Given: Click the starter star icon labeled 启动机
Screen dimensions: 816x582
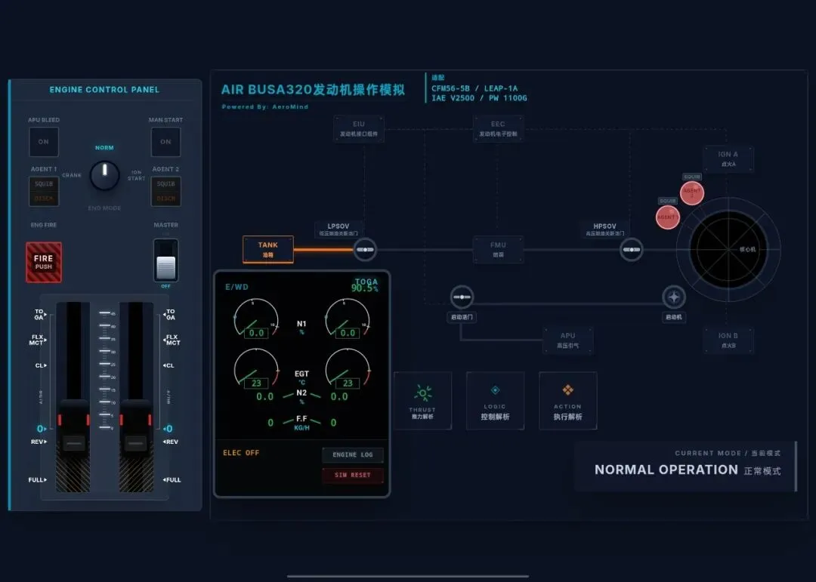Looking at the screenshot, I should pos(673,297).
